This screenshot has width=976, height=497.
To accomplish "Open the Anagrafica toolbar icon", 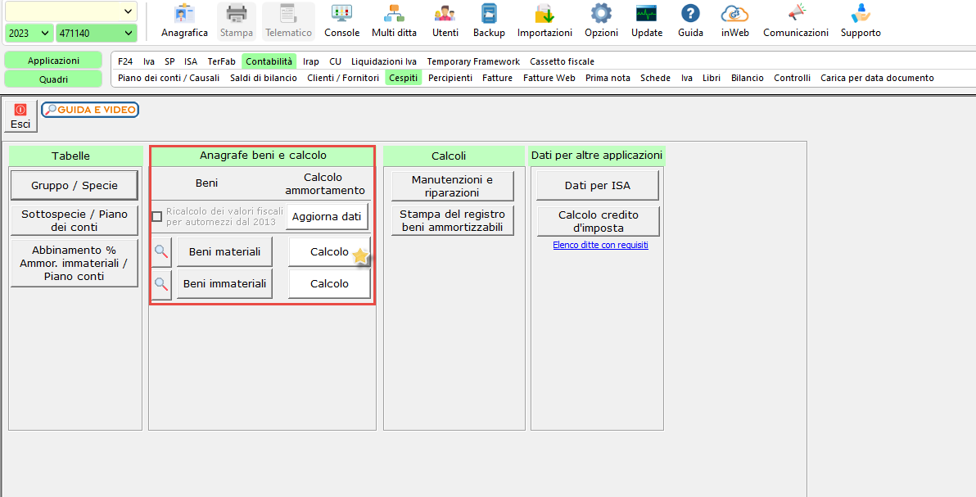I will tap(184, 21).
